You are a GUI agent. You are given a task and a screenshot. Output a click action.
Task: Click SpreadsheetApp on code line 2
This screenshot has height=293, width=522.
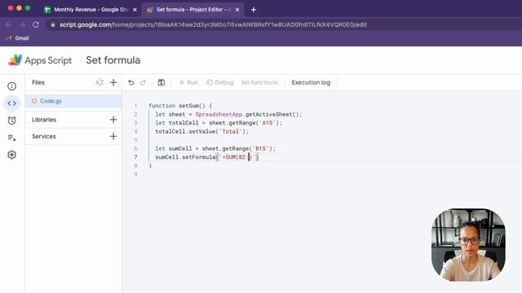(x=219, y=114)
